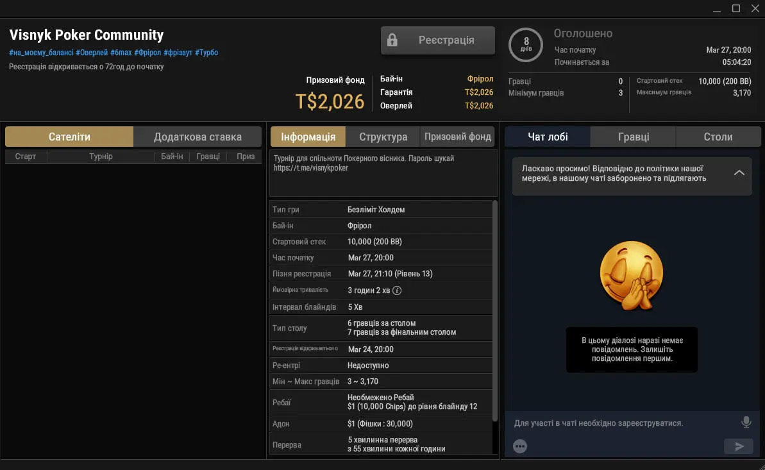Show the Столи tab

(x=718, y=137)
